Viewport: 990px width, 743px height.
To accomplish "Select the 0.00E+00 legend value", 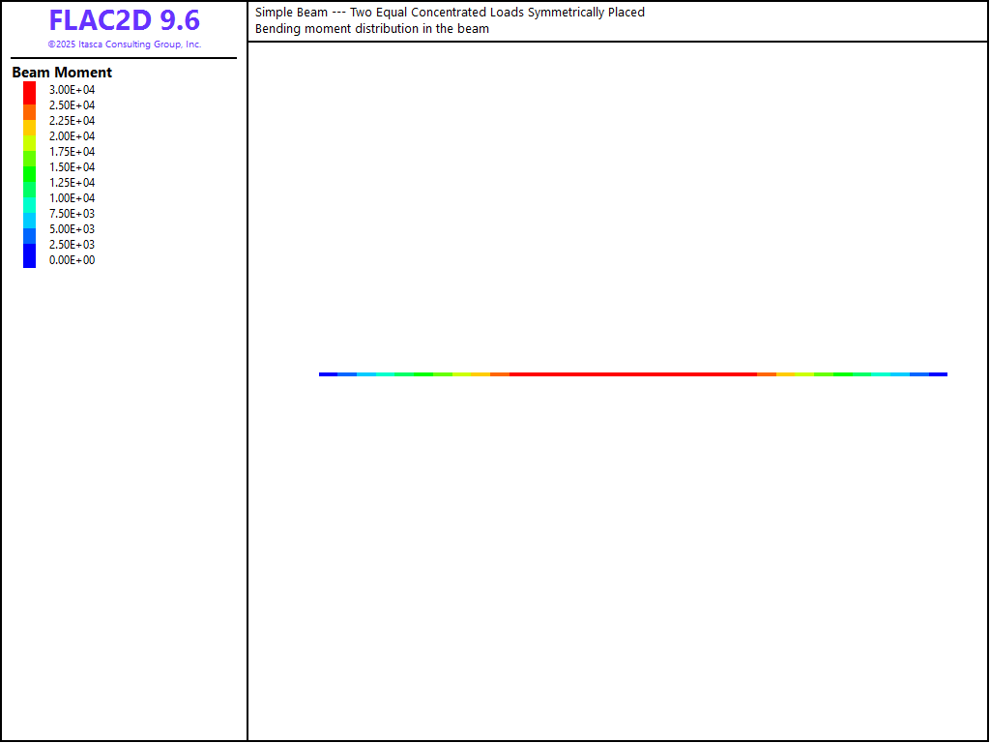I will pyautogui.click(x=73, y=260).
